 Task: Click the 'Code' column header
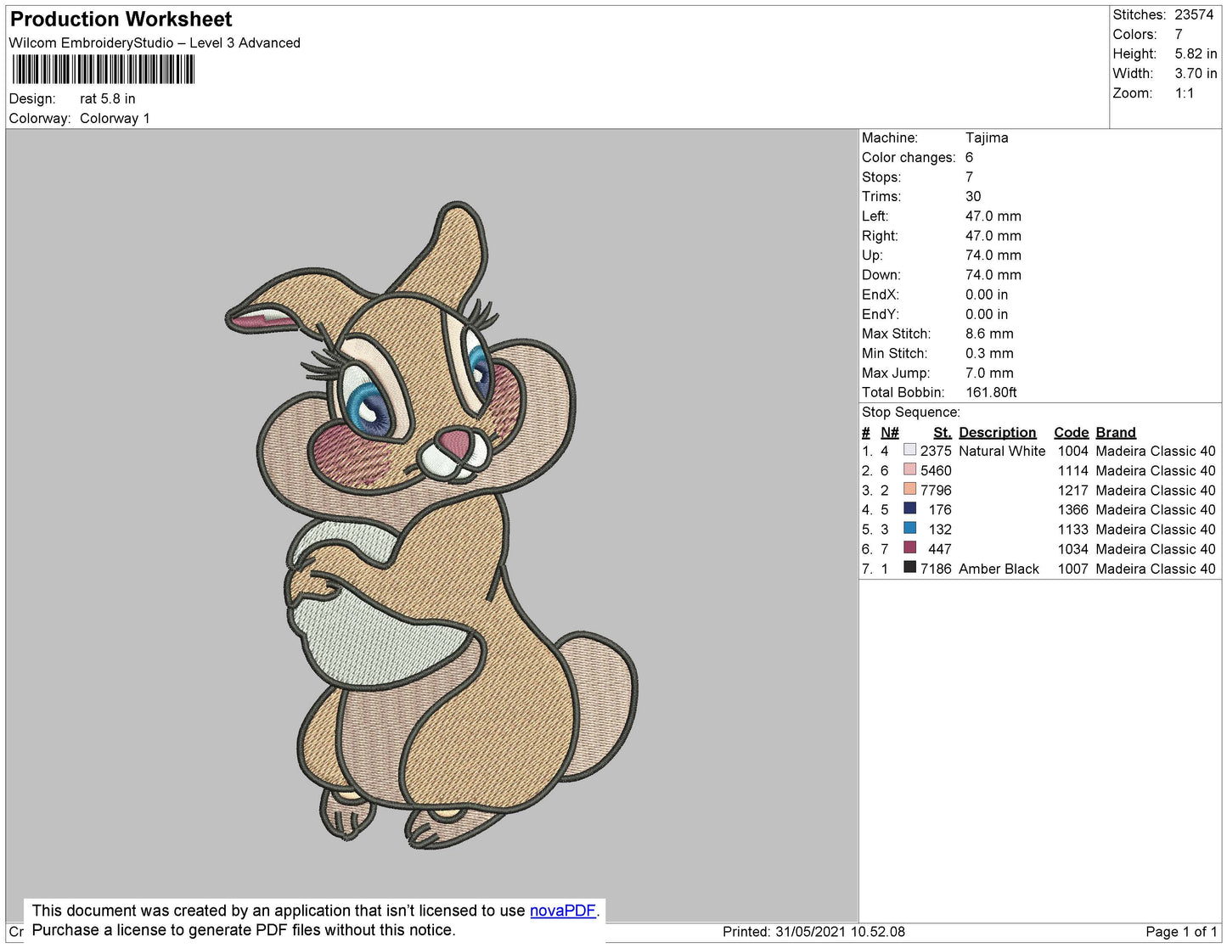tap(1071, 433)
